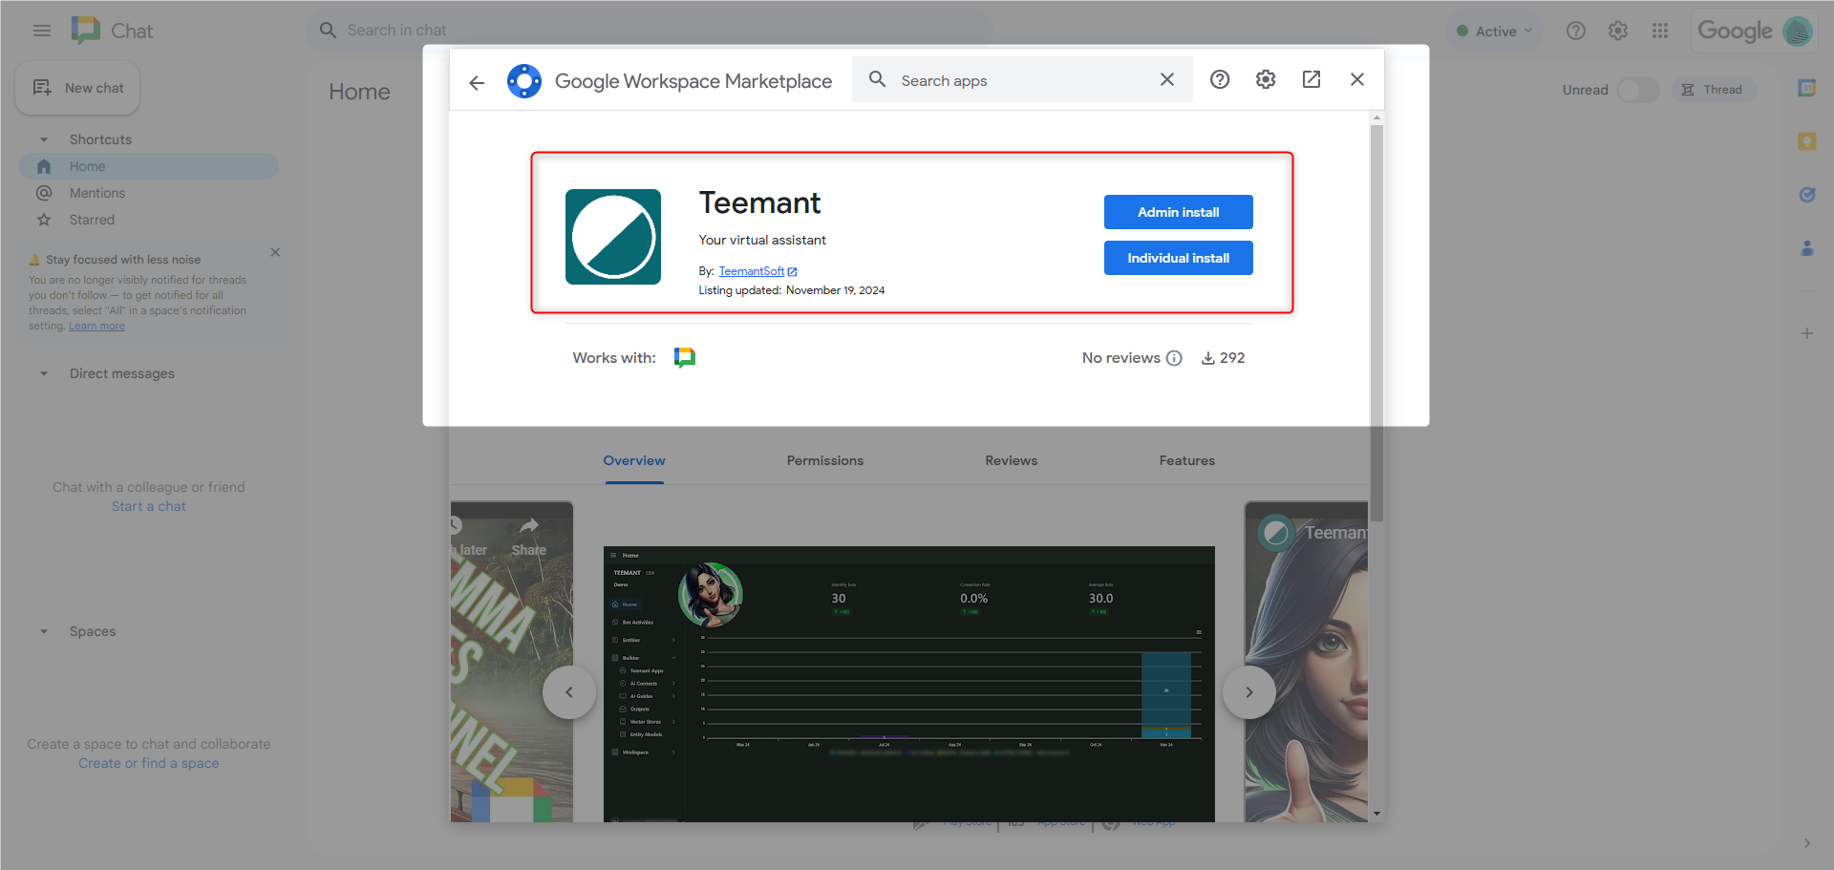This screenshot has width=1834, height=870.
Task: Click the back arrow in Marketplace header
Action: [477, 82]
